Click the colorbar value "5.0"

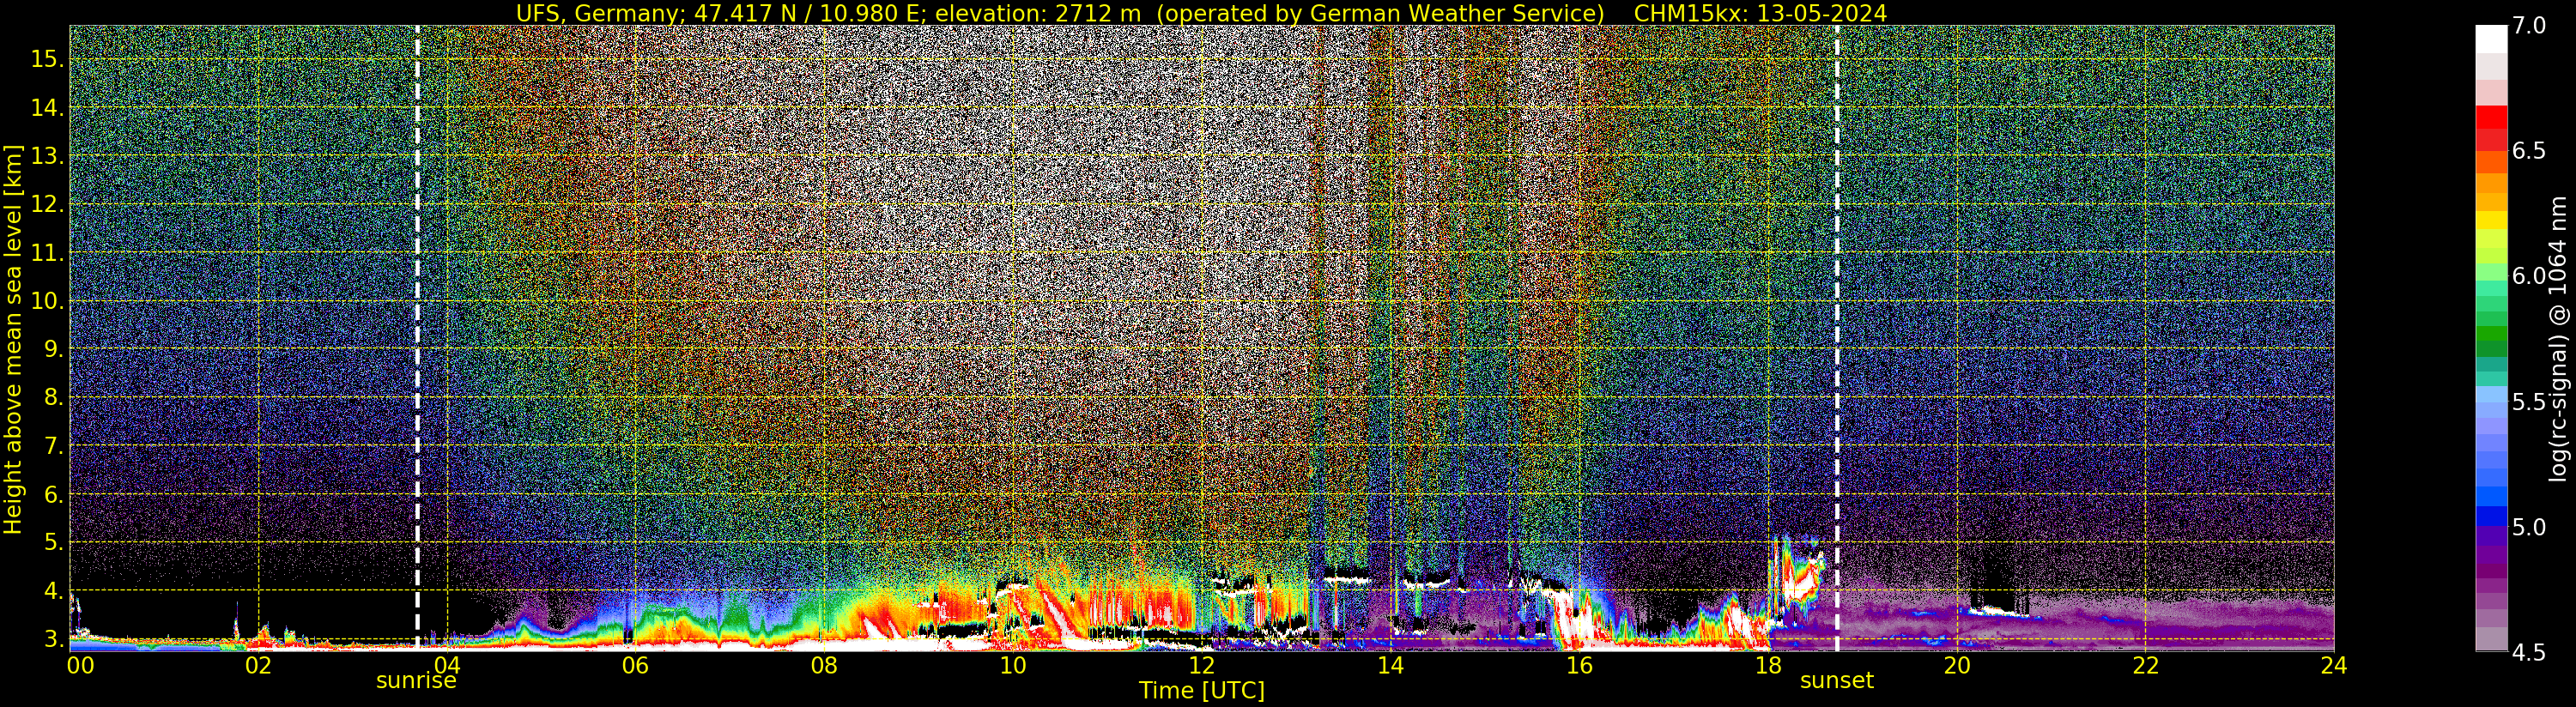[2529, 527]
